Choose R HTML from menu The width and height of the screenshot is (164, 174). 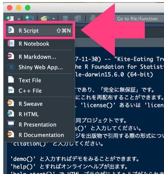coord(39,114)
